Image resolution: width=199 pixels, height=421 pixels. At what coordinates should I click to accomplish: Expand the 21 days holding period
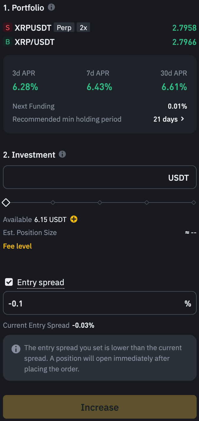pyautogui.click(x=169, y=119)
